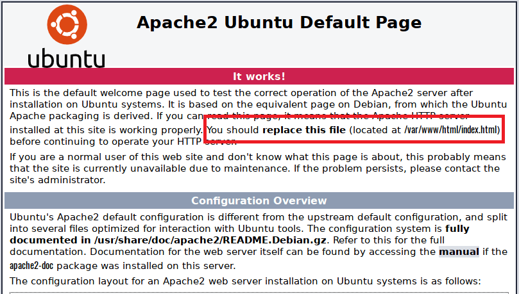The width and height of the screenshot is (519, 294).
Task: Click the '/usr/share/doc/apache2/README.Debian.gz' path text
Action: [x=210, y=240]
